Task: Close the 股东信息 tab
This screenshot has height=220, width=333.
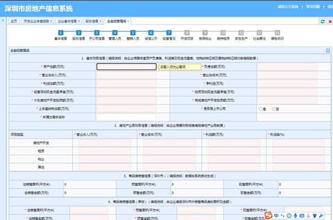Action: [x=100, y=21]
